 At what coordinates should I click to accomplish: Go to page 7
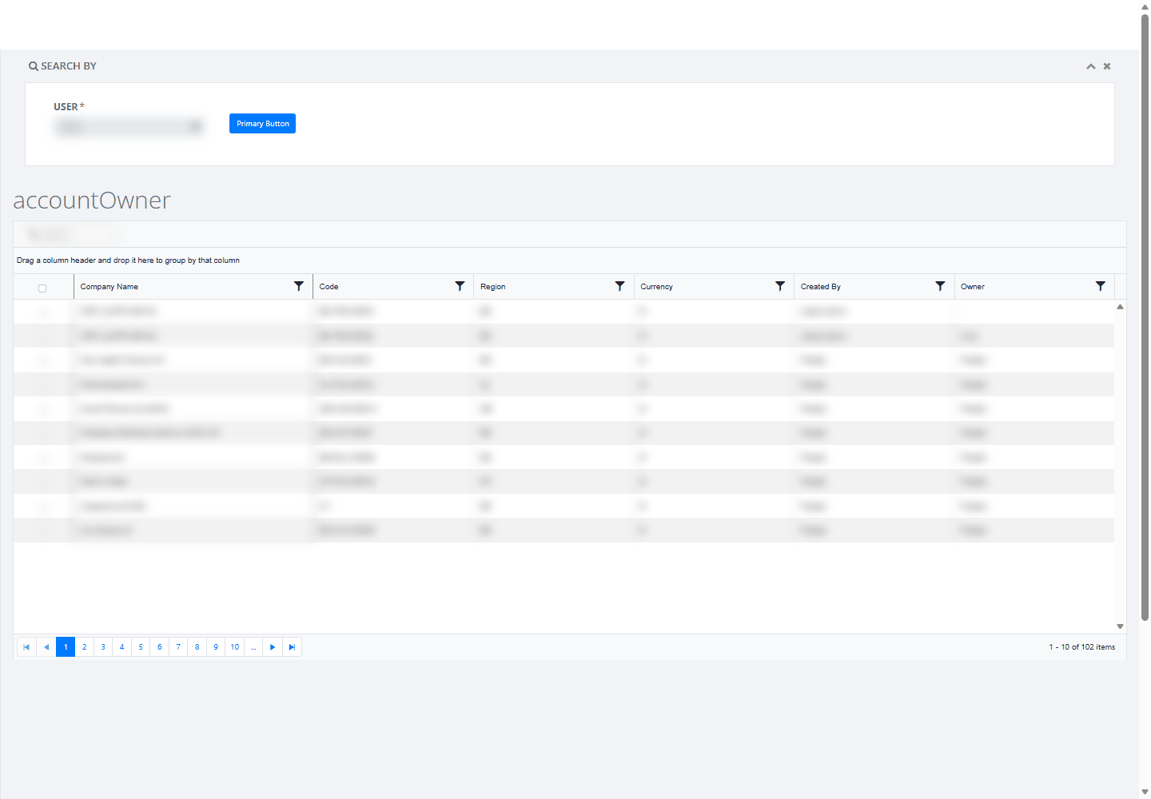[x=178, y=647]
